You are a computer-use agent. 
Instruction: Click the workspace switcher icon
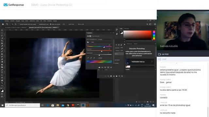point(150,24)
